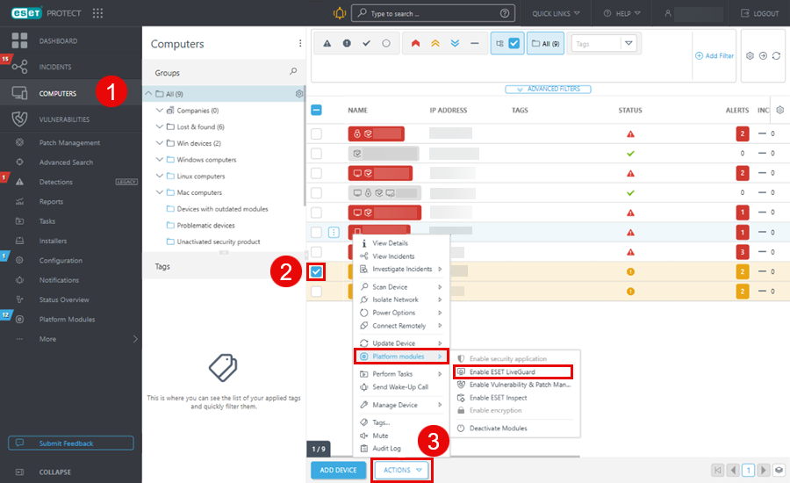This screenshot has height=483, width=790.
Task: Filter by error exclamation circle icon
Action: point(347,43)
